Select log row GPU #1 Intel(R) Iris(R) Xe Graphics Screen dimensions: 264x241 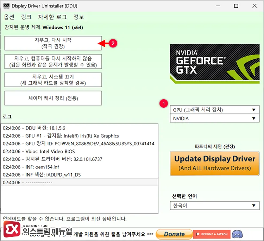click(x=79, y=136)
